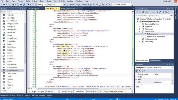
Task: Click Solution Explorer search magnifier icon
Action: coord(170,16)
